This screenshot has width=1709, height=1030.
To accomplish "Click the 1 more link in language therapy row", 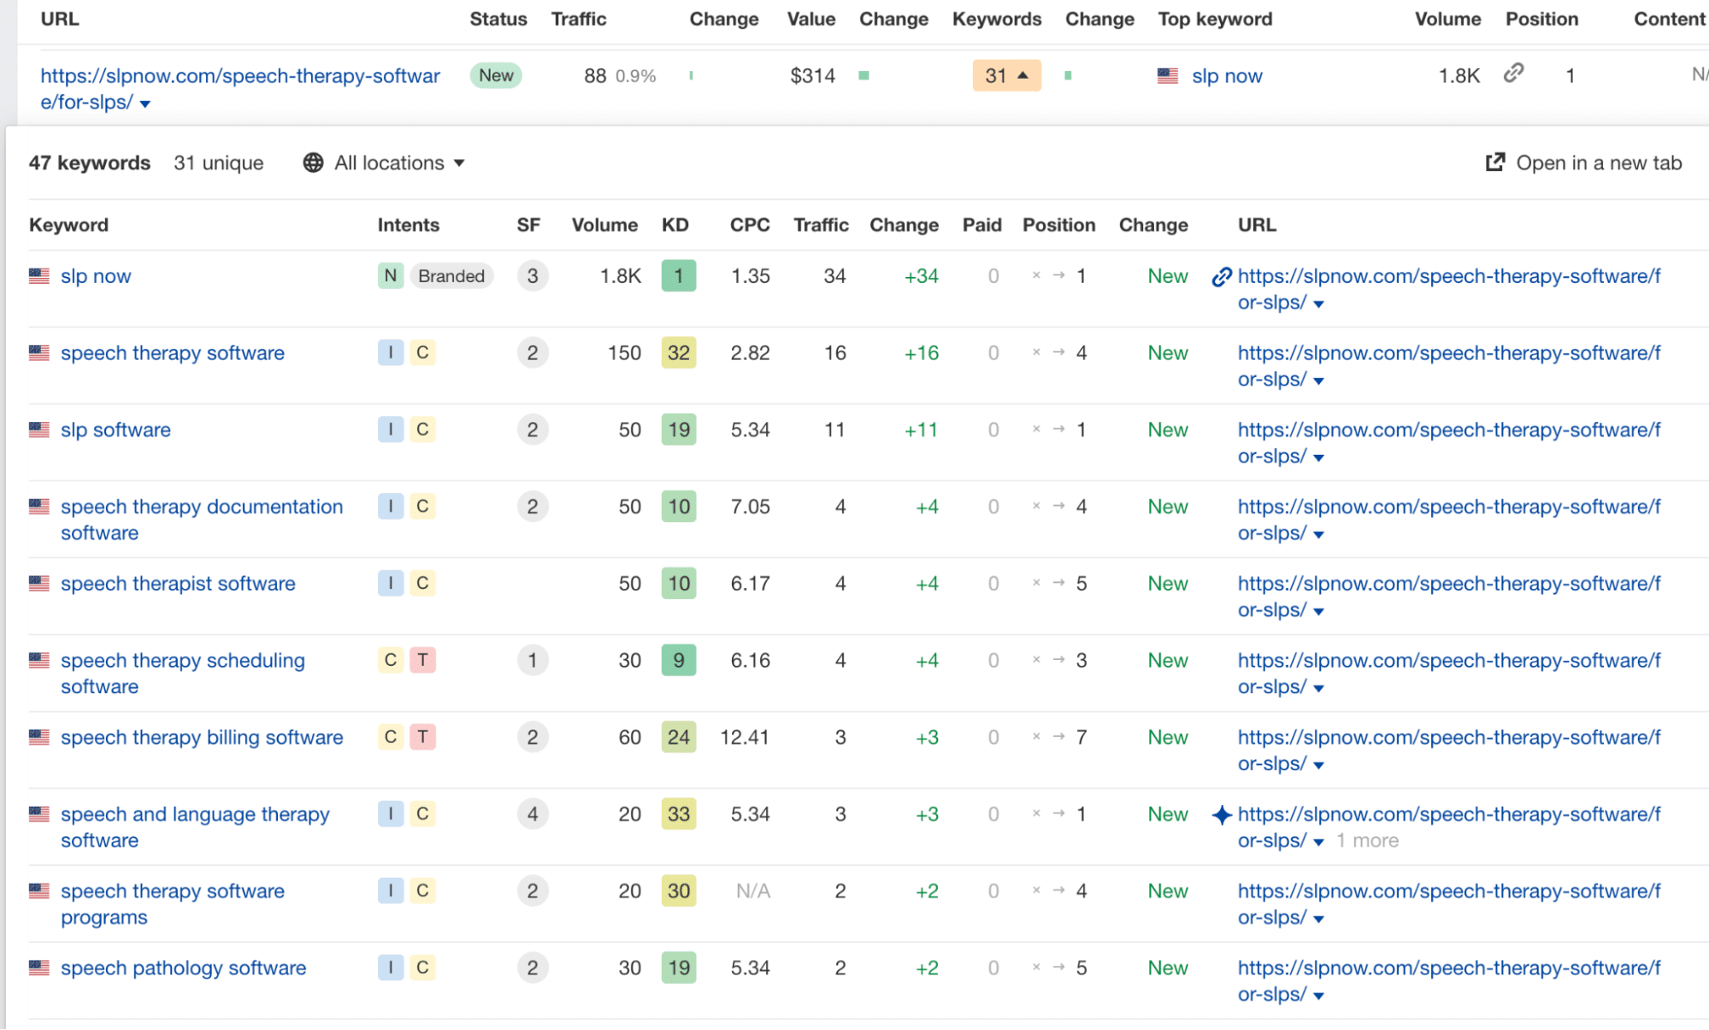I will (x=1367, y=841).
